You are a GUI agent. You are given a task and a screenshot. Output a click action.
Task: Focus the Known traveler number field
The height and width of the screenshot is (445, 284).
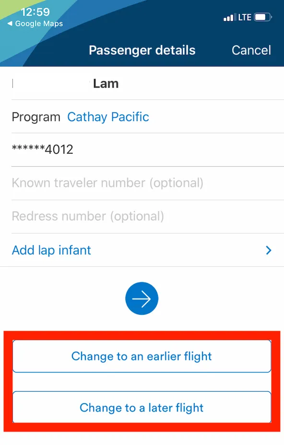pos(148,183)
